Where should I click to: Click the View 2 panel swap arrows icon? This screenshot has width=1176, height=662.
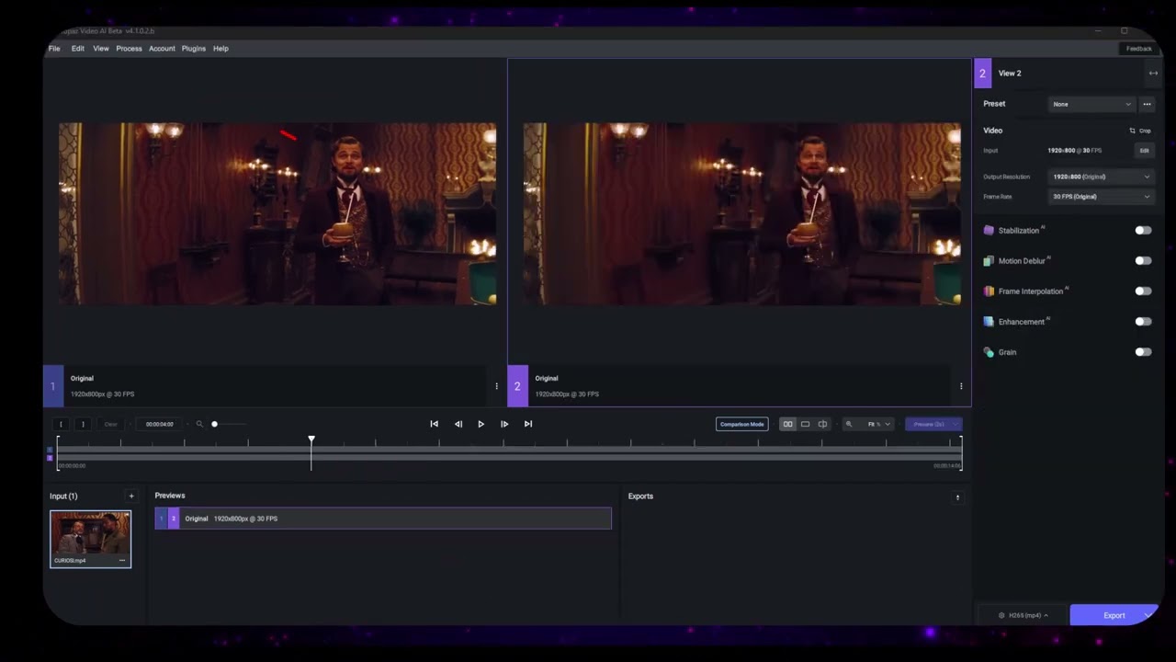[1153, 74]
